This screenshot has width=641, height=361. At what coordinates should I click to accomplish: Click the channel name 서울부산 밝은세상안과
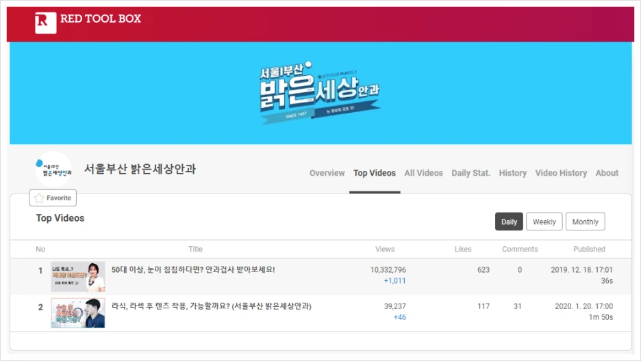pyautogui.click(x=140, y=169)
